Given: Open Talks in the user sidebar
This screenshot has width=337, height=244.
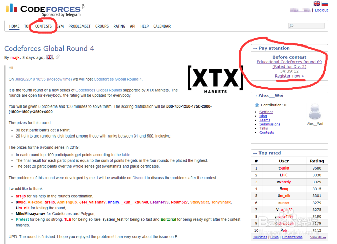Looking at the screenshot, I should click(x=264, y=128).
